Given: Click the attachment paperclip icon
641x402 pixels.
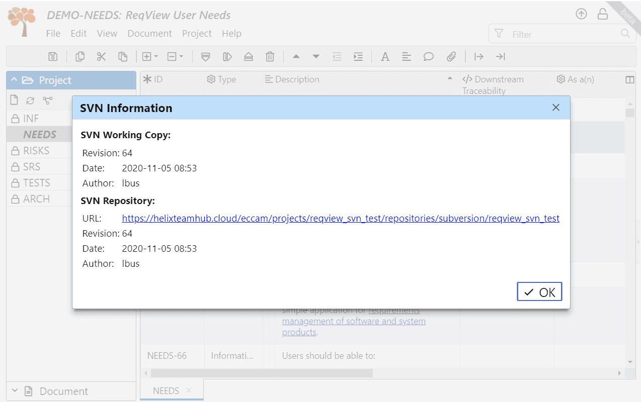Looking at the screenshot, I should coord(451,56).
